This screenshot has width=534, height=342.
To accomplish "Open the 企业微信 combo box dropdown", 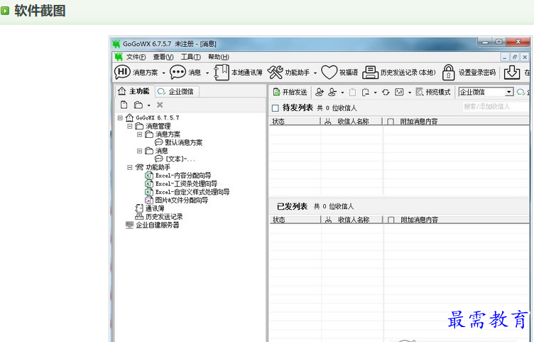I will coord(509,92).
